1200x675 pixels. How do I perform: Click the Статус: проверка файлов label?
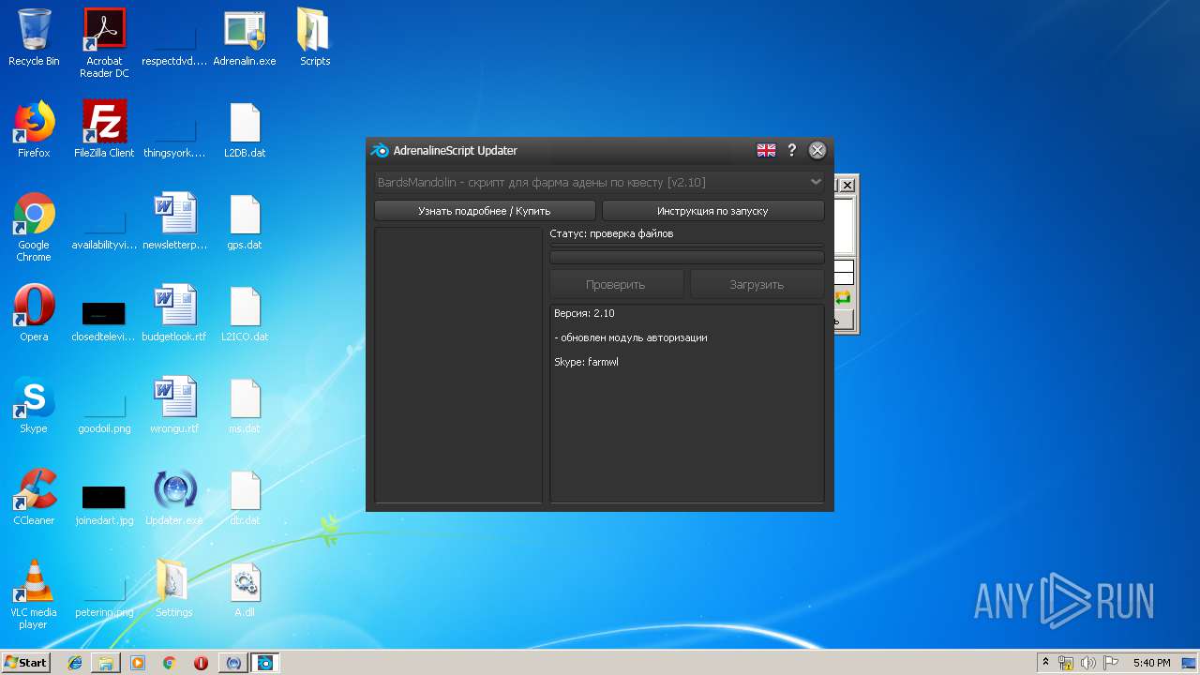pos(611,233)
